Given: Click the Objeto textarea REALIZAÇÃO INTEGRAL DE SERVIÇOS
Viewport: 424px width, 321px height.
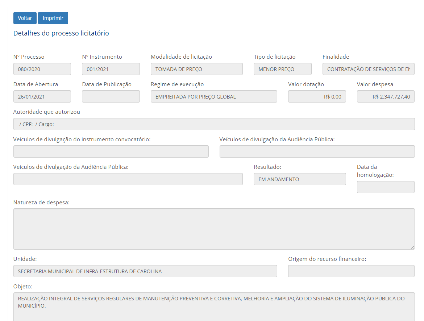Looking at the screenshot, I should [x=214, y=307].
